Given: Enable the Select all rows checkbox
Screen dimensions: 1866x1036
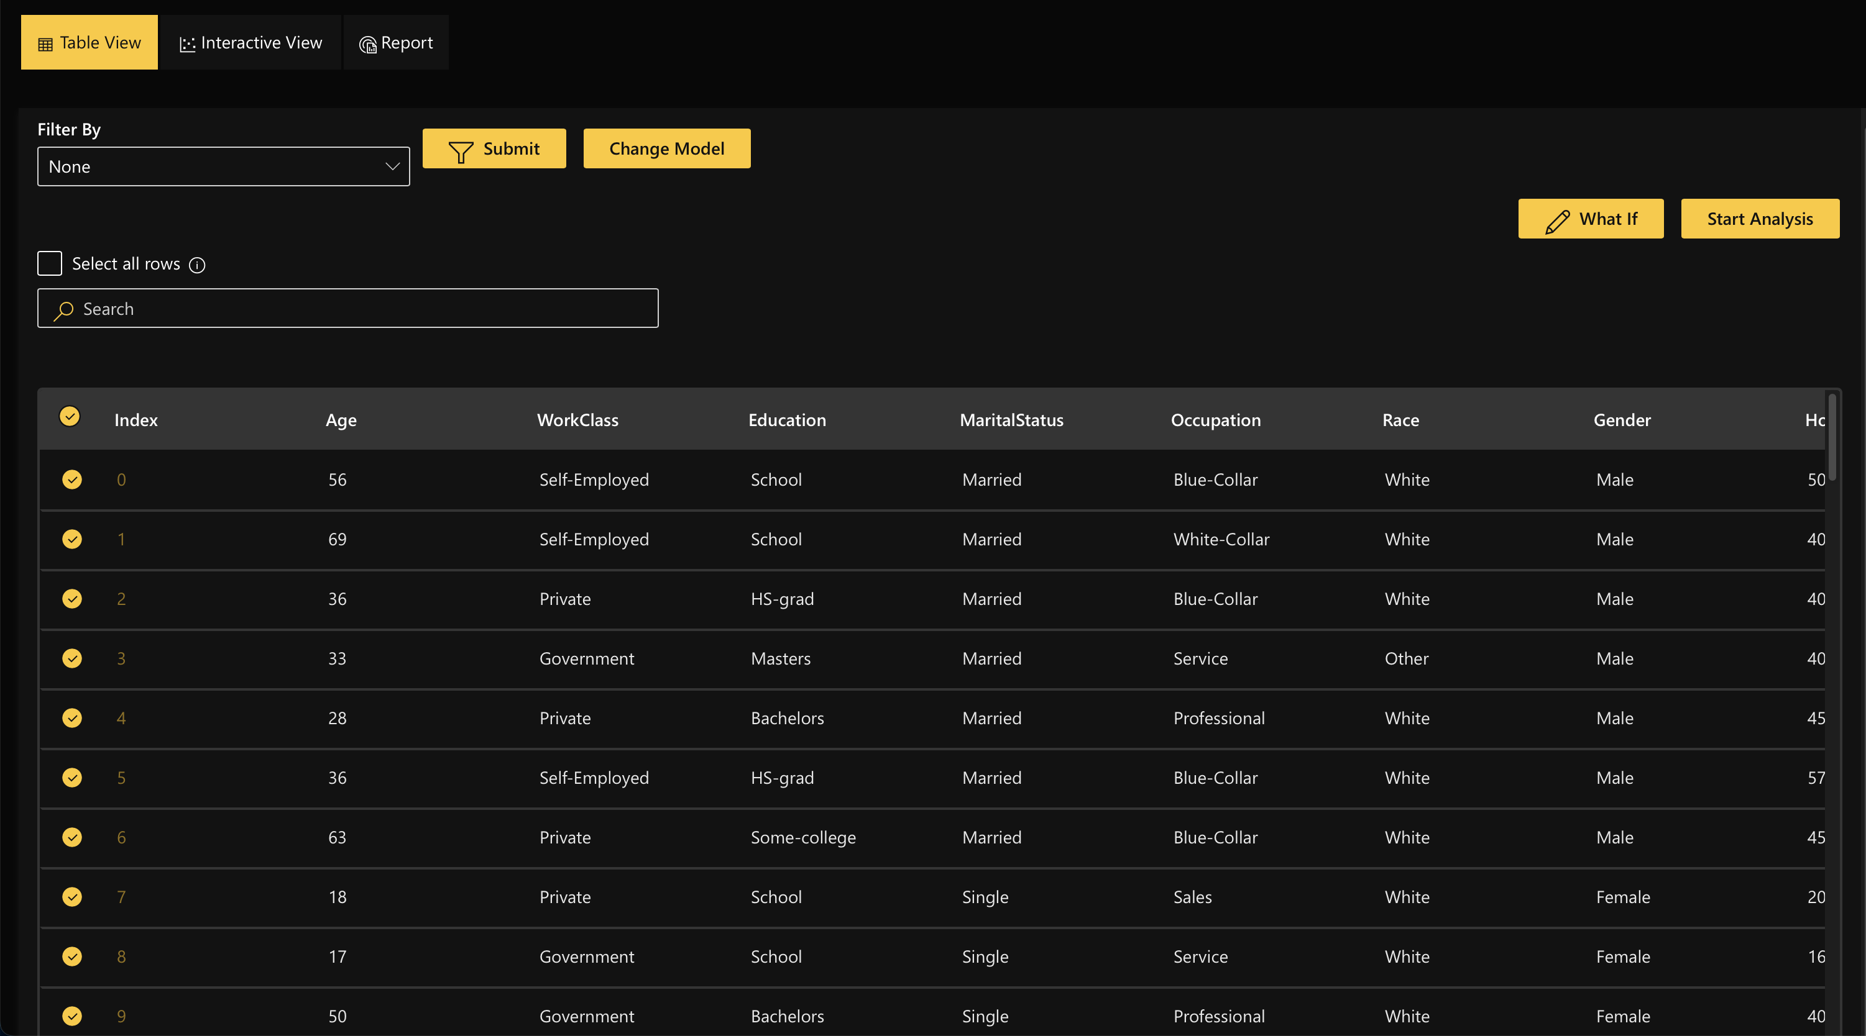Looking at the screenshot, I should 50,263.
